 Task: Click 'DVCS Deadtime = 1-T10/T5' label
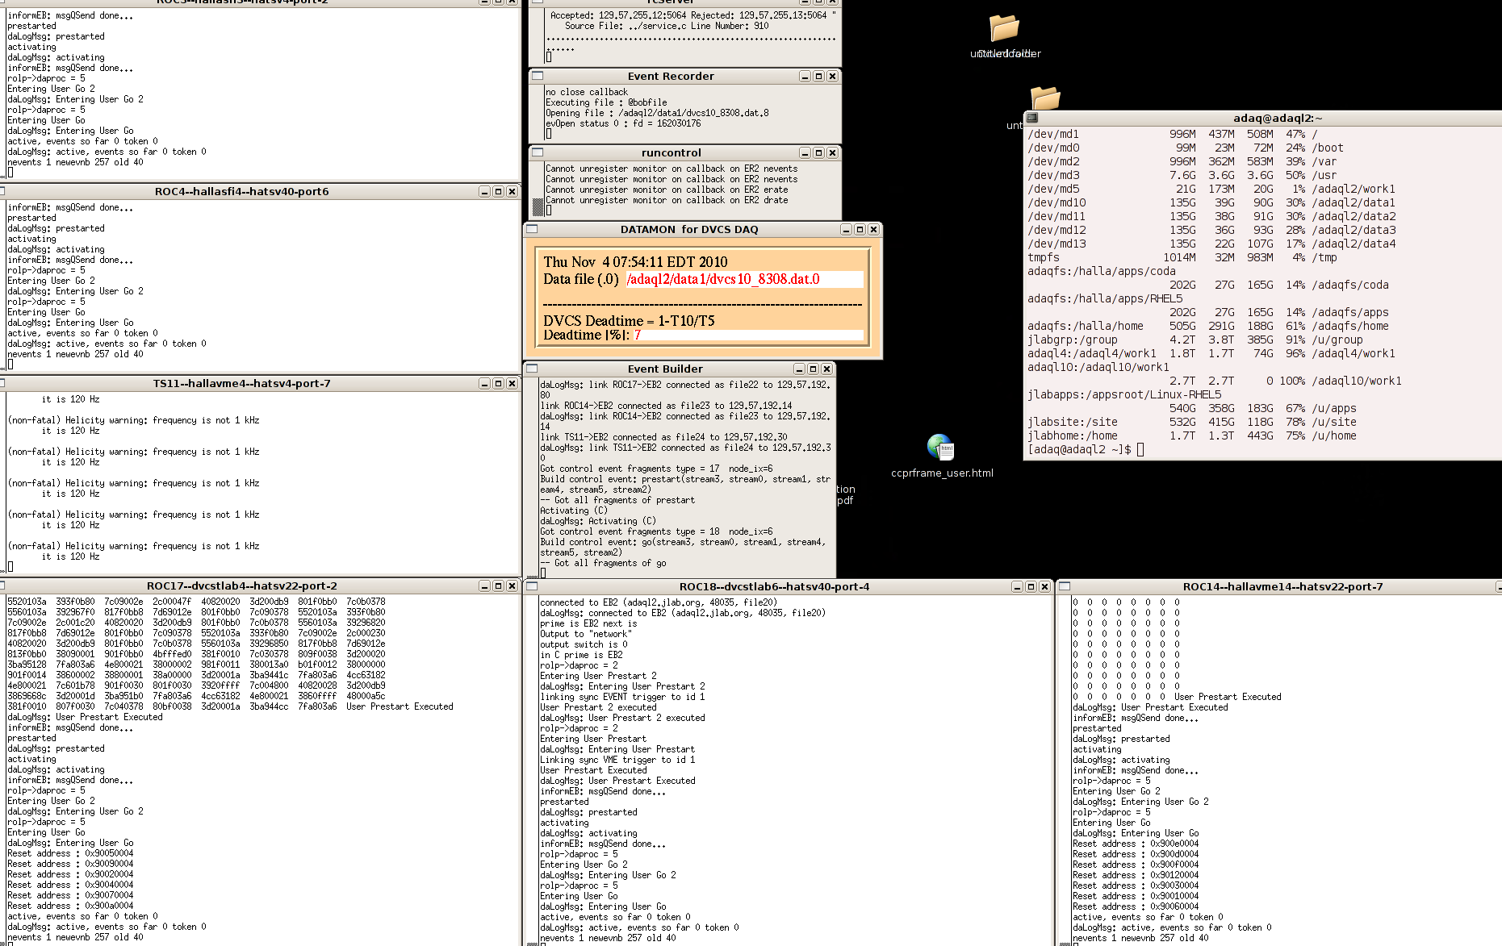(x=629, y=320)
